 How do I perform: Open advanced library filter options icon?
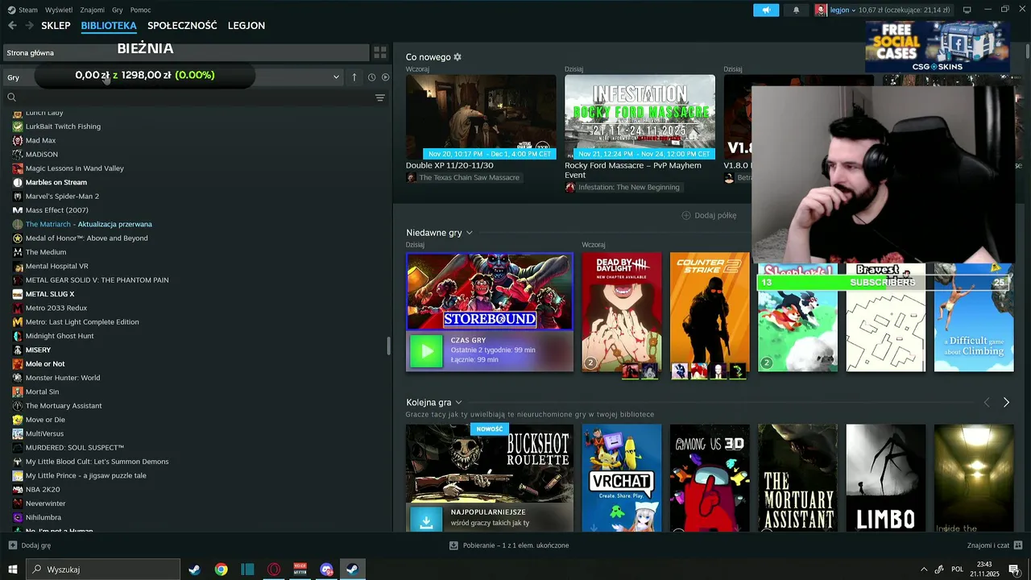pyautogui.click(x=380, y=97)
